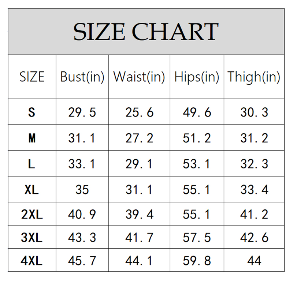Click the 2XL size row label
This screenshot has height=283, width=293.
pos(32,214)
